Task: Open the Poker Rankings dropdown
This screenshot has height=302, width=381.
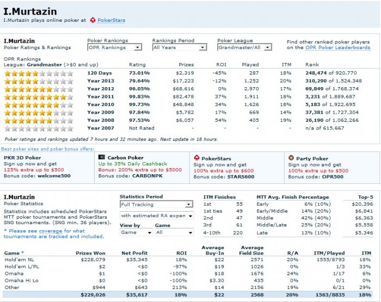Action: [114, 47]
